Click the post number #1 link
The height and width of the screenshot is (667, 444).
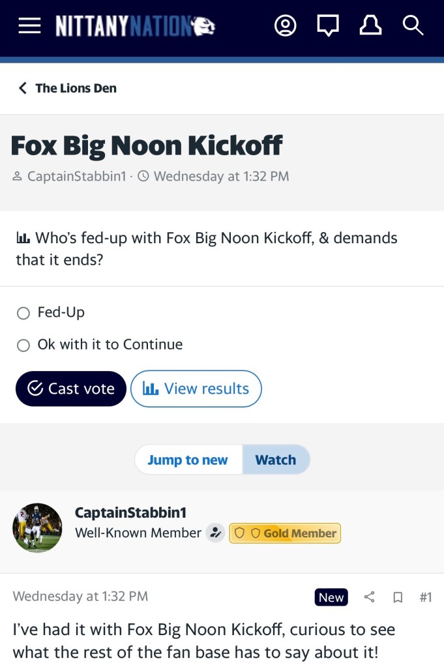(x=425, y=597)
